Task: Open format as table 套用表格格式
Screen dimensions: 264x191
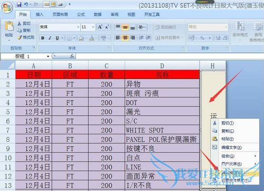Action: (x=257, y=31)
